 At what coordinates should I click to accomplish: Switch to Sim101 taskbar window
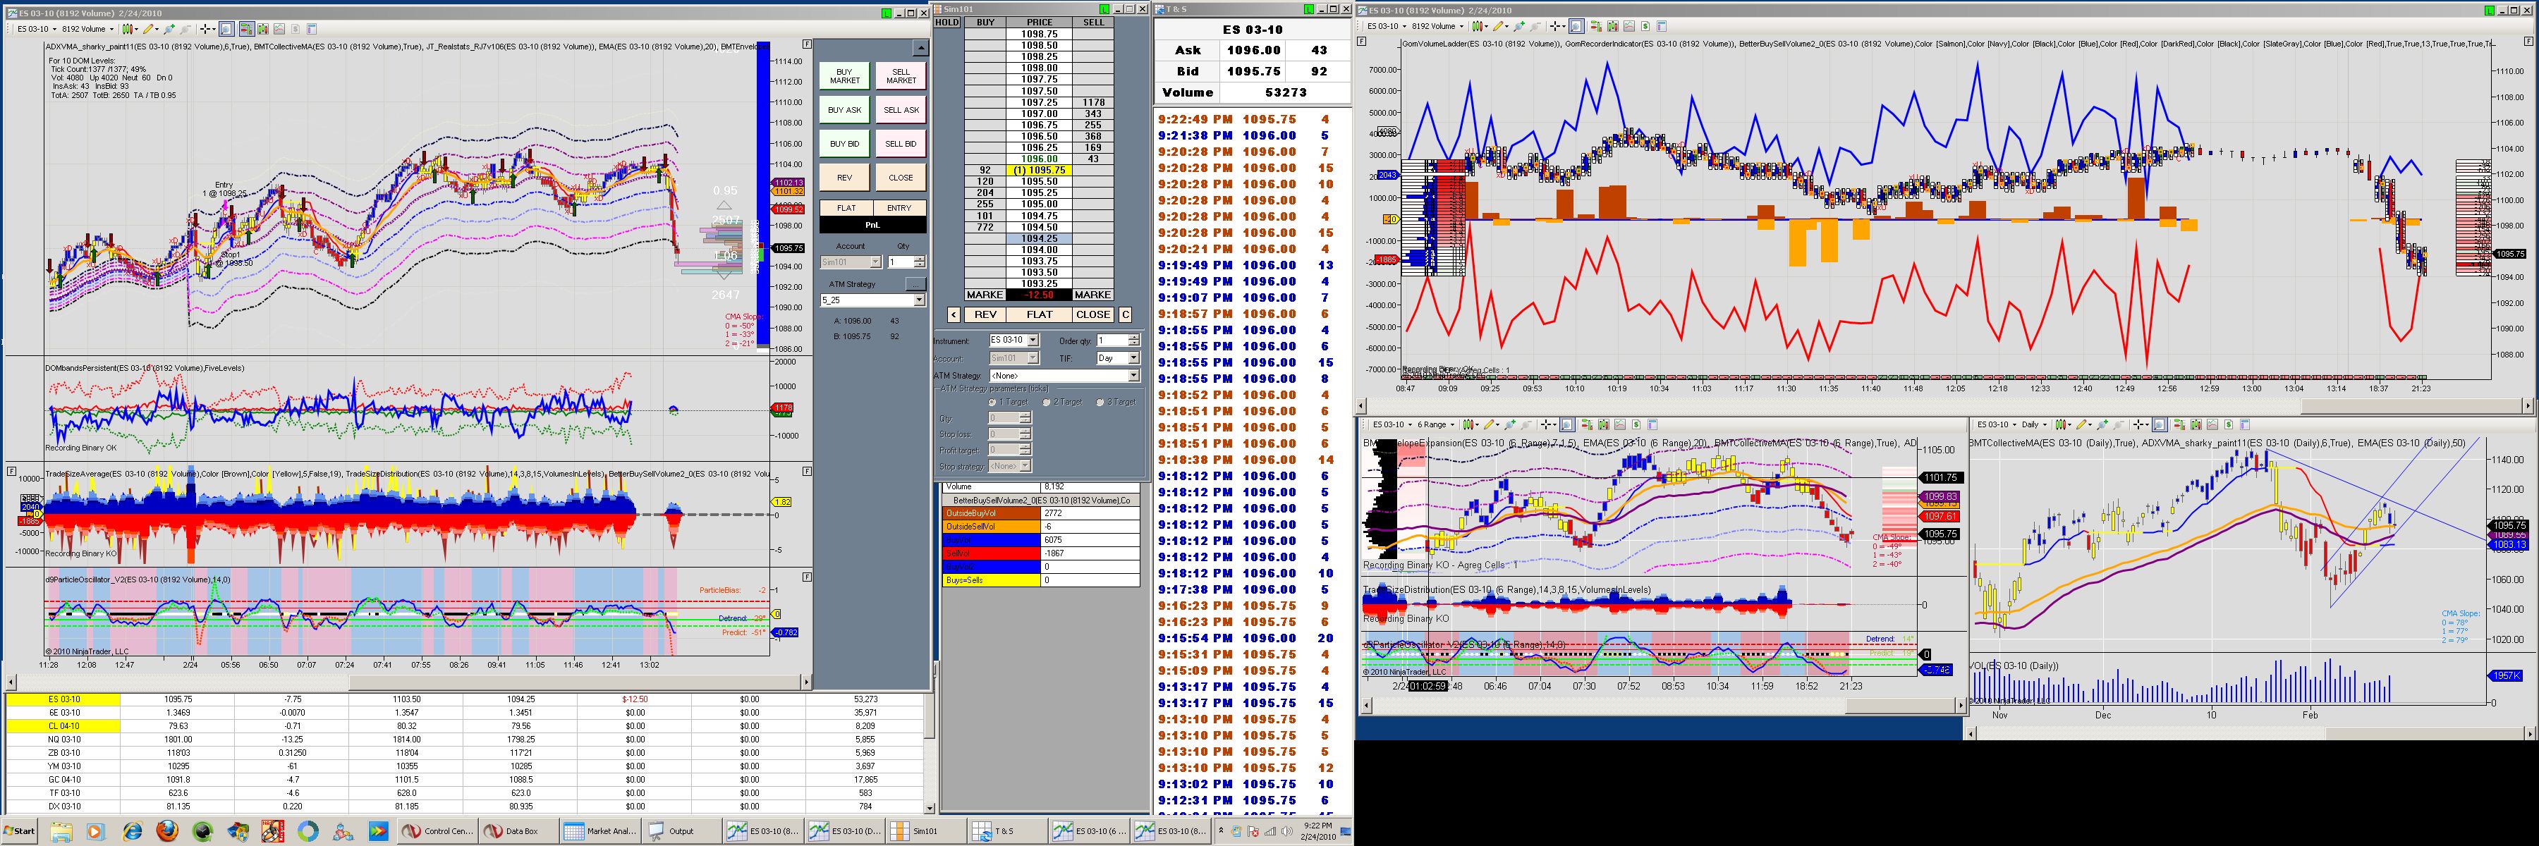click(925, 831)
